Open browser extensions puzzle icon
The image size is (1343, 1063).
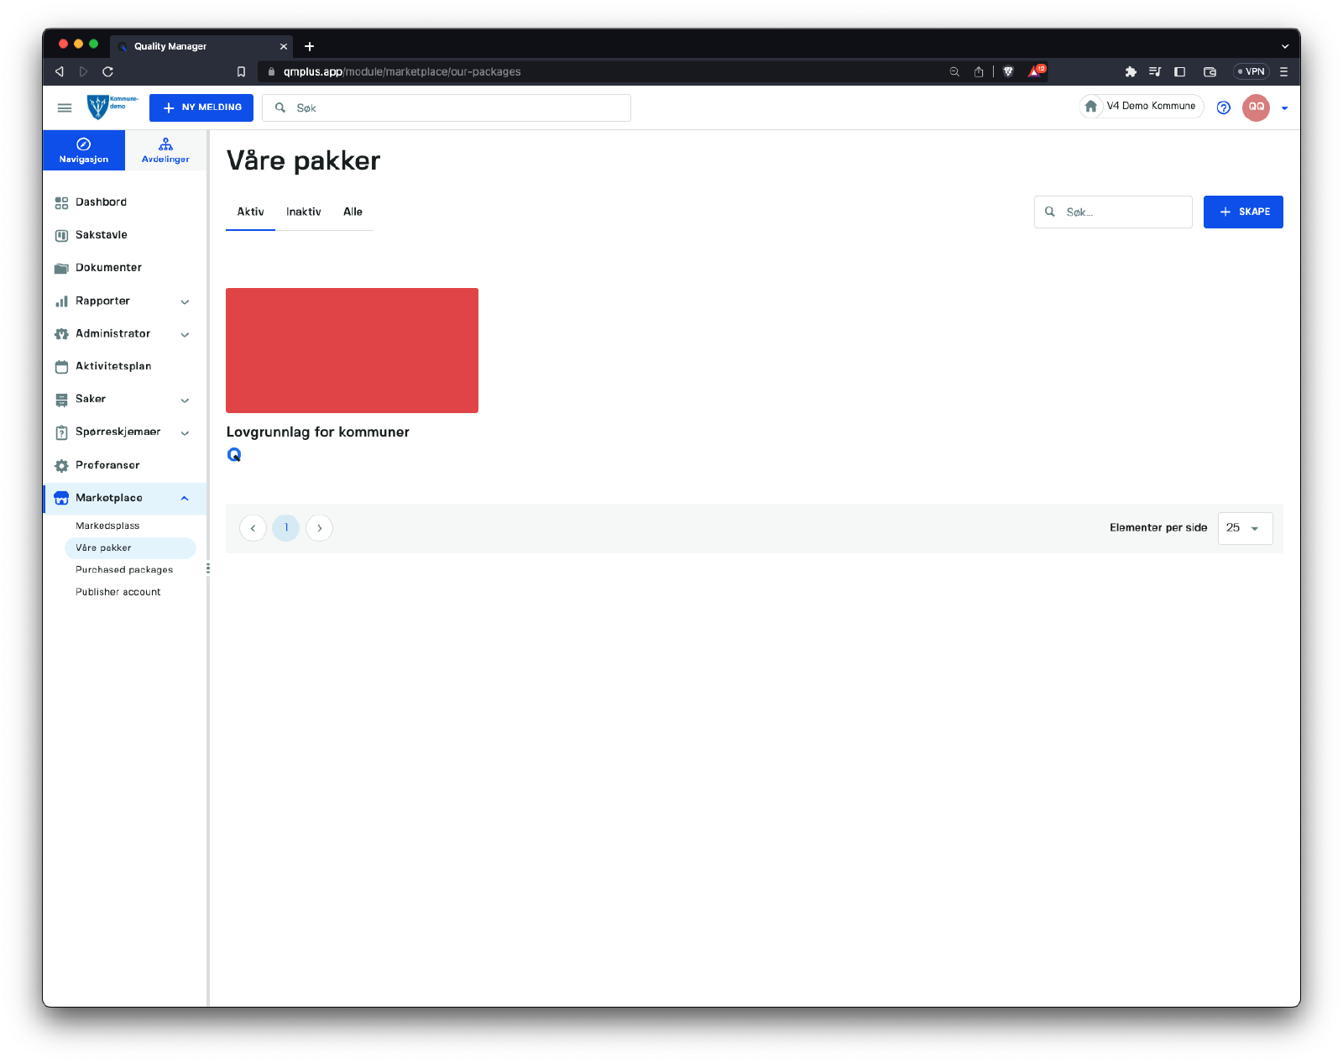pyautogui.click(x=1131, y=71)
